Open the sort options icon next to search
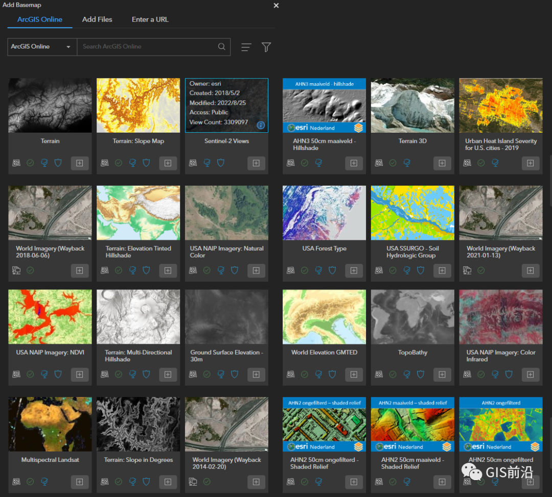 [x=246, y=47]
